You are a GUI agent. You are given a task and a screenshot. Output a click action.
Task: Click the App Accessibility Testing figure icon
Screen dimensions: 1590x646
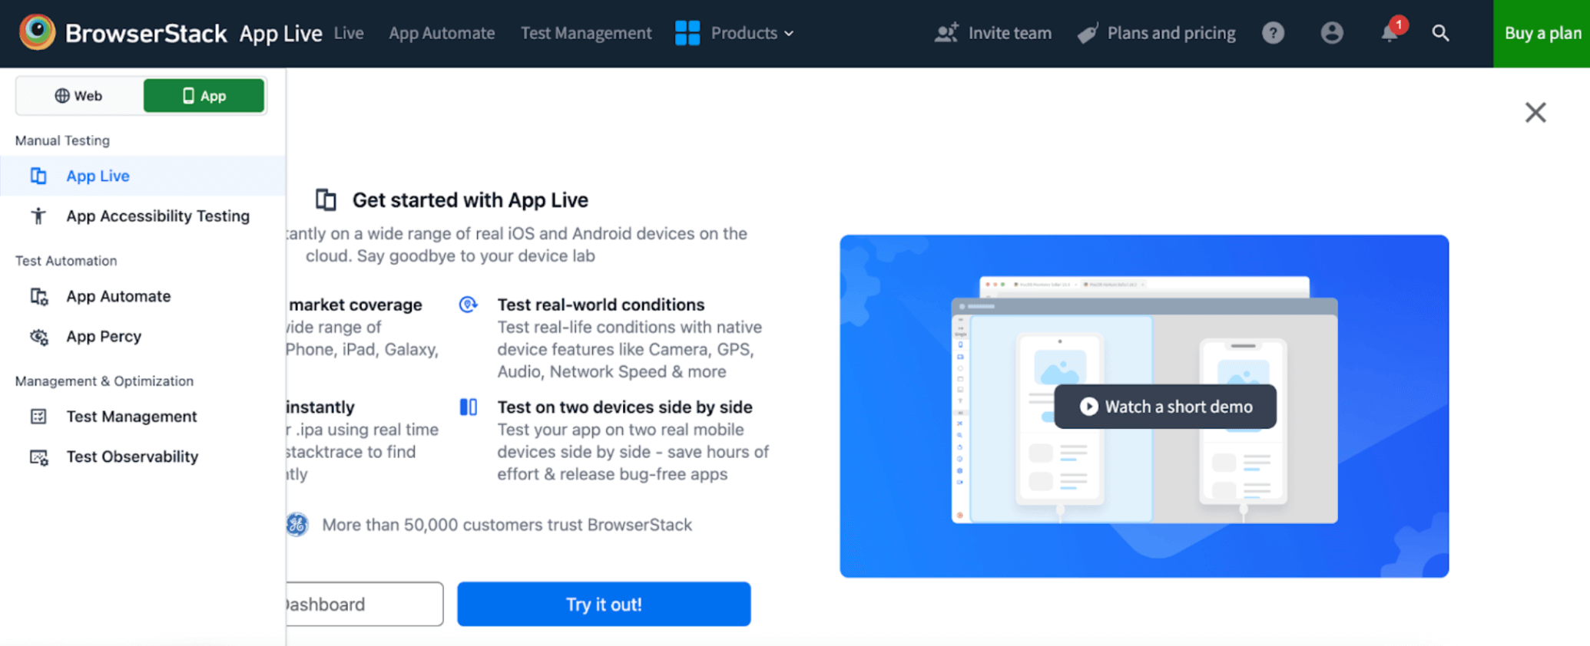38,216
